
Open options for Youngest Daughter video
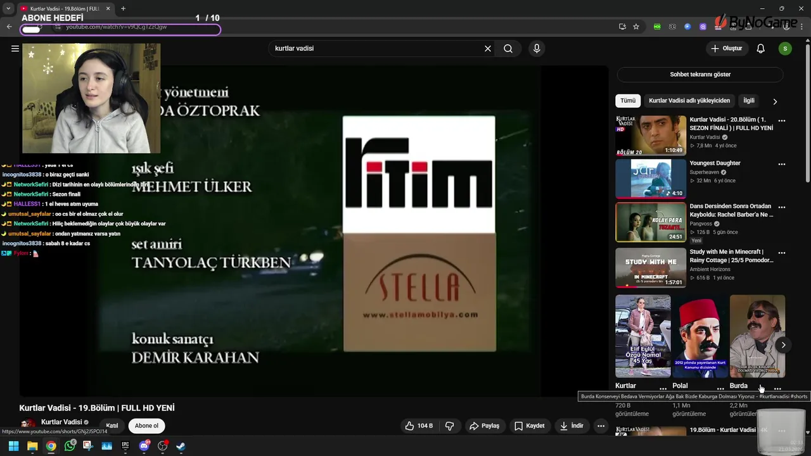[782, 164]
